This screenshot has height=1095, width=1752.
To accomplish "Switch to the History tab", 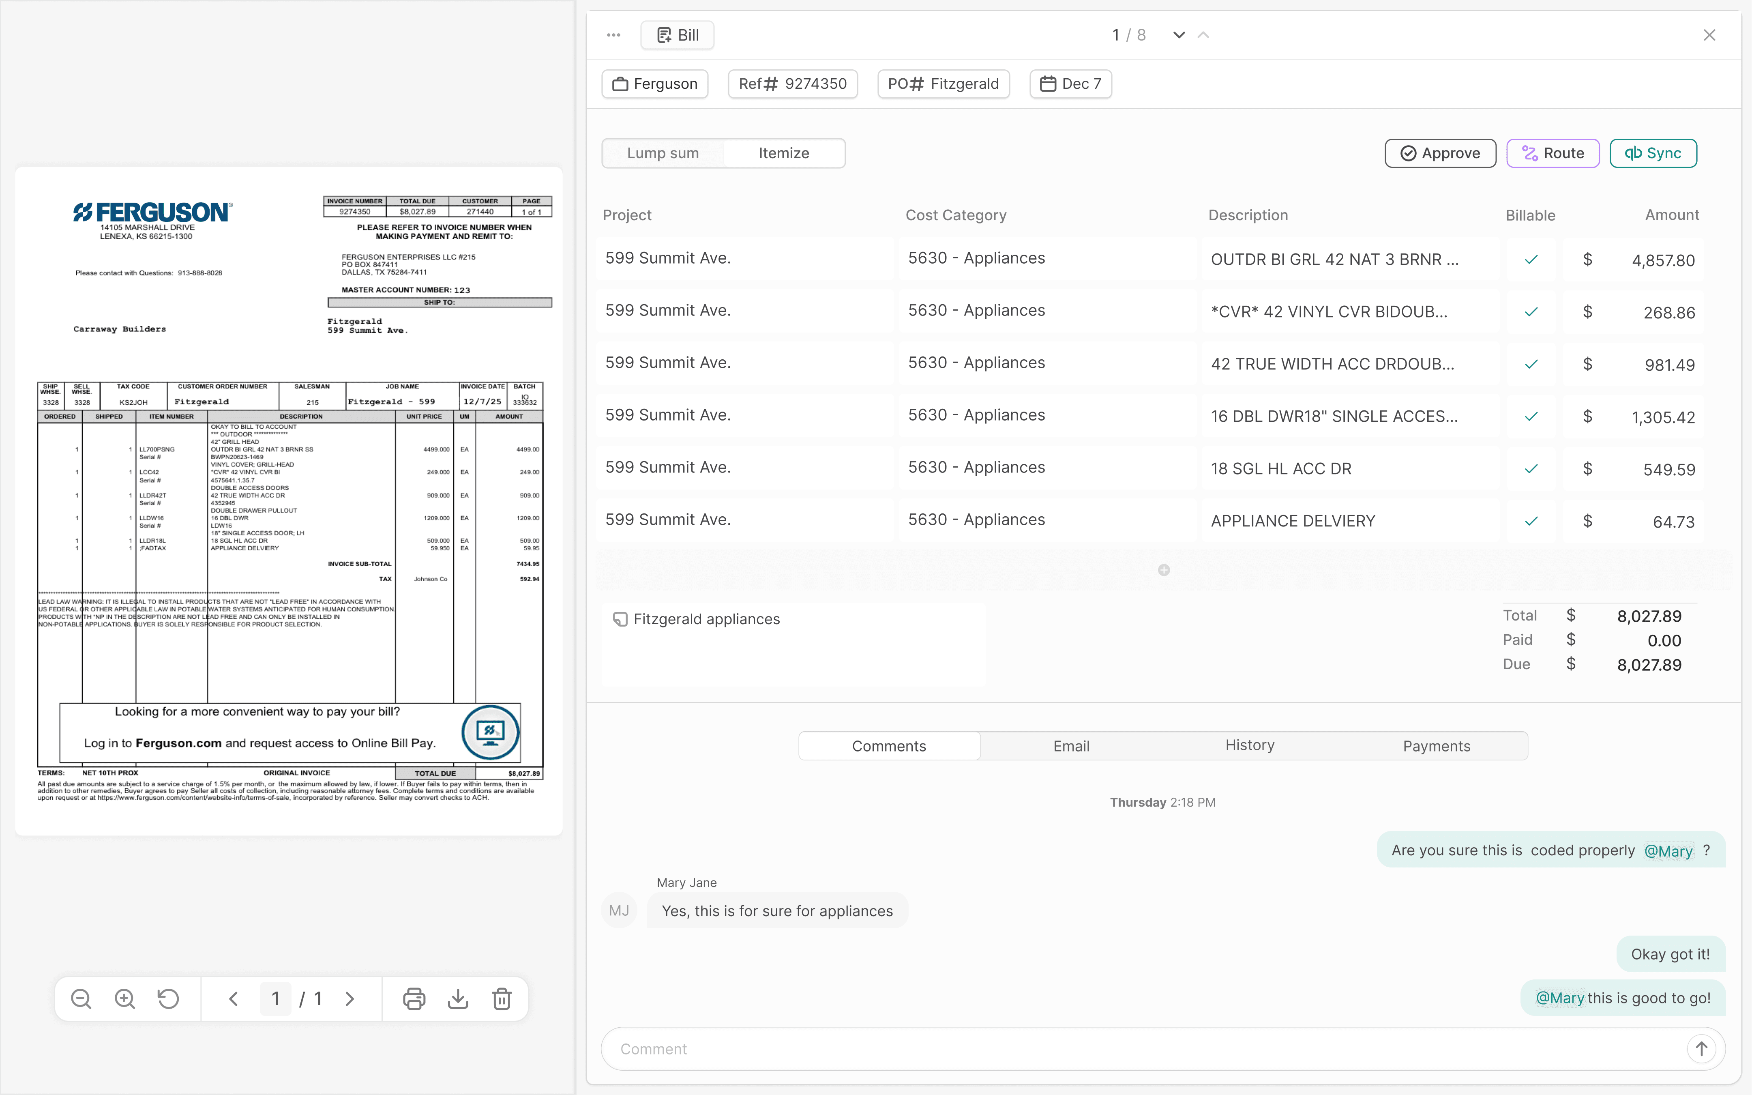I will click(1250, 745).
